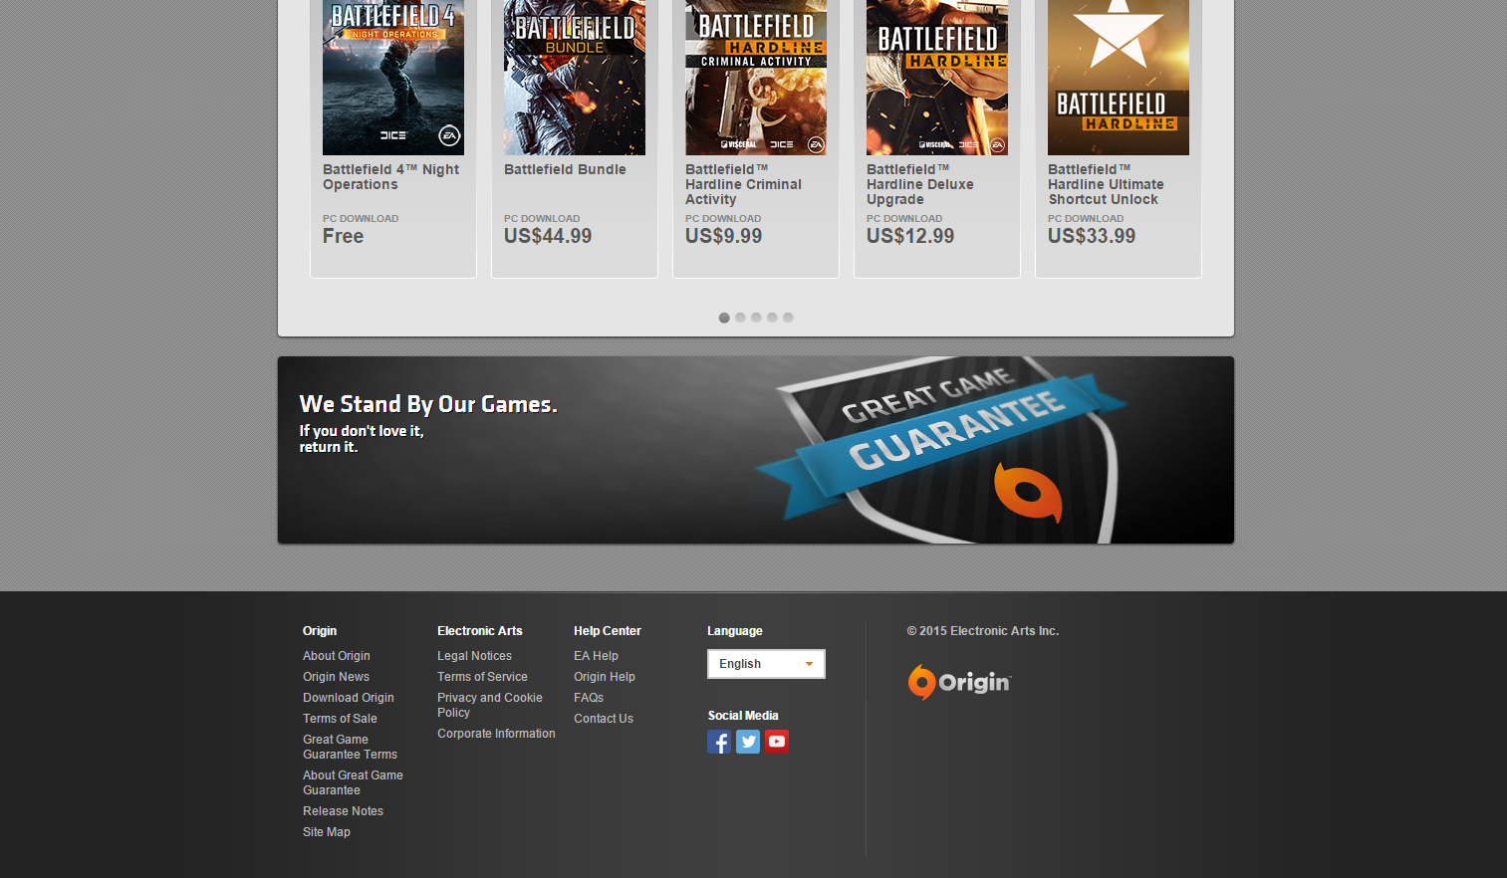Click Battlefield Hardline Criminal Activity title
The image size is (1507, 878).
click(x=743, y=184)
